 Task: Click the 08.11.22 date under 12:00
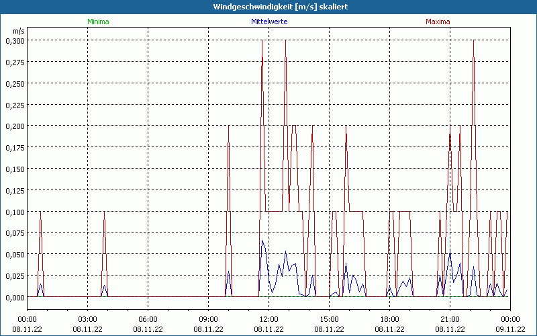[269, 329]
